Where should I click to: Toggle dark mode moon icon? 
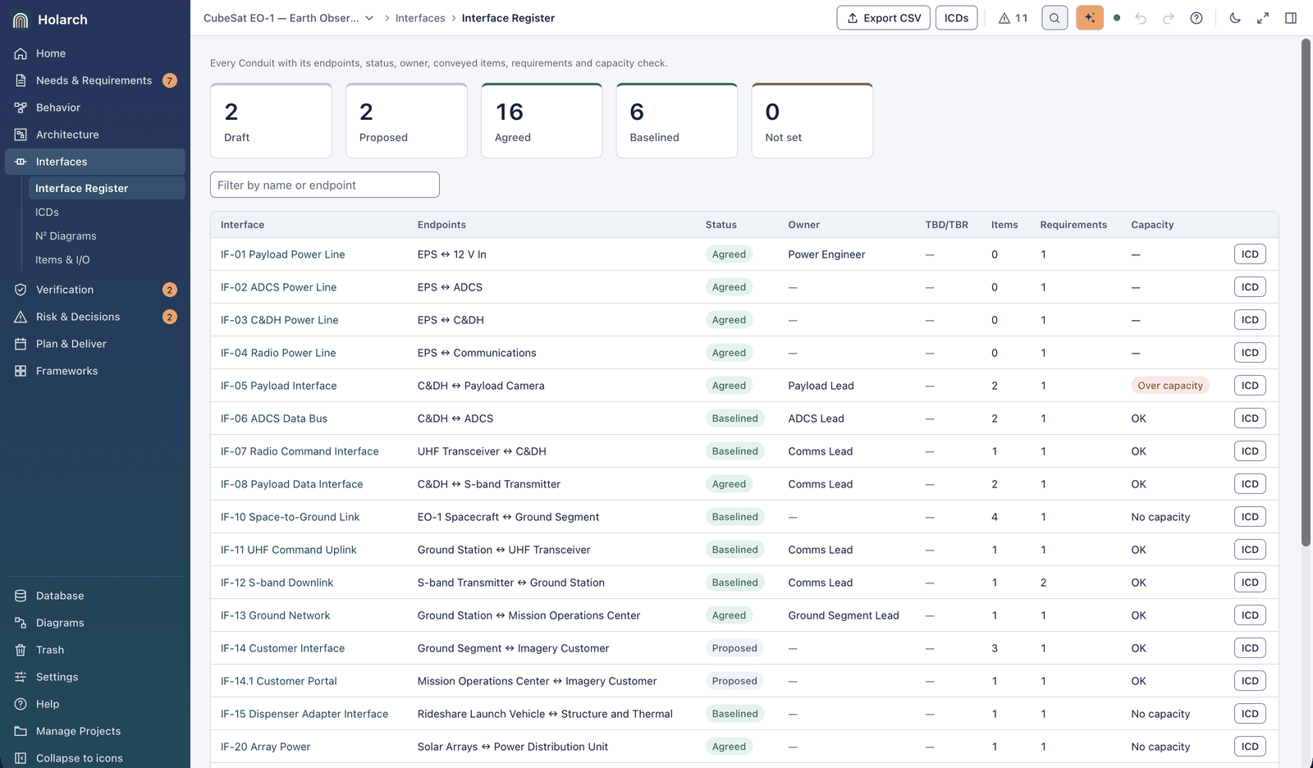1235,18
